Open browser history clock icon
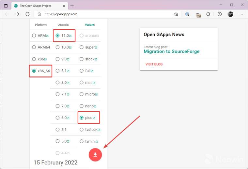Viewport: 248px width, 169px height. [x=220, y=14]
